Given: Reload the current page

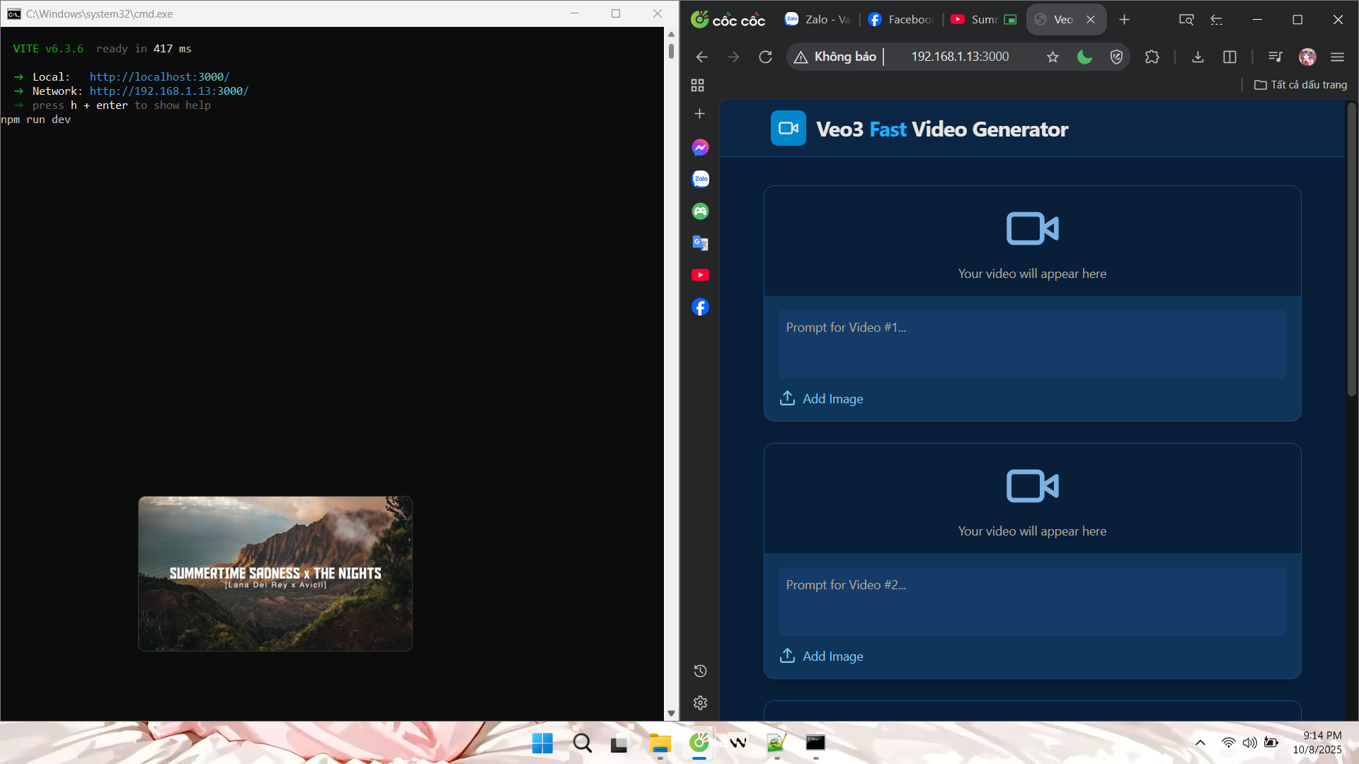Looking at the screenshot, I should point(765,57).
